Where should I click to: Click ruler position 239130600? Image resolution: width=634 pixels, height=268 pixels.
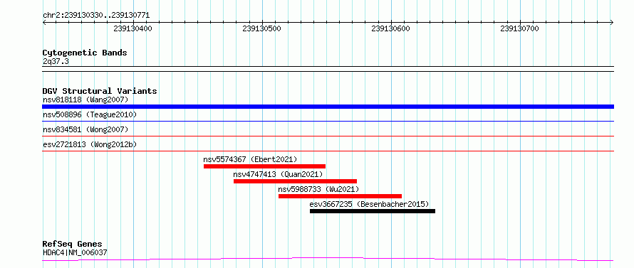pyautogui.click(x=390, y=28)
